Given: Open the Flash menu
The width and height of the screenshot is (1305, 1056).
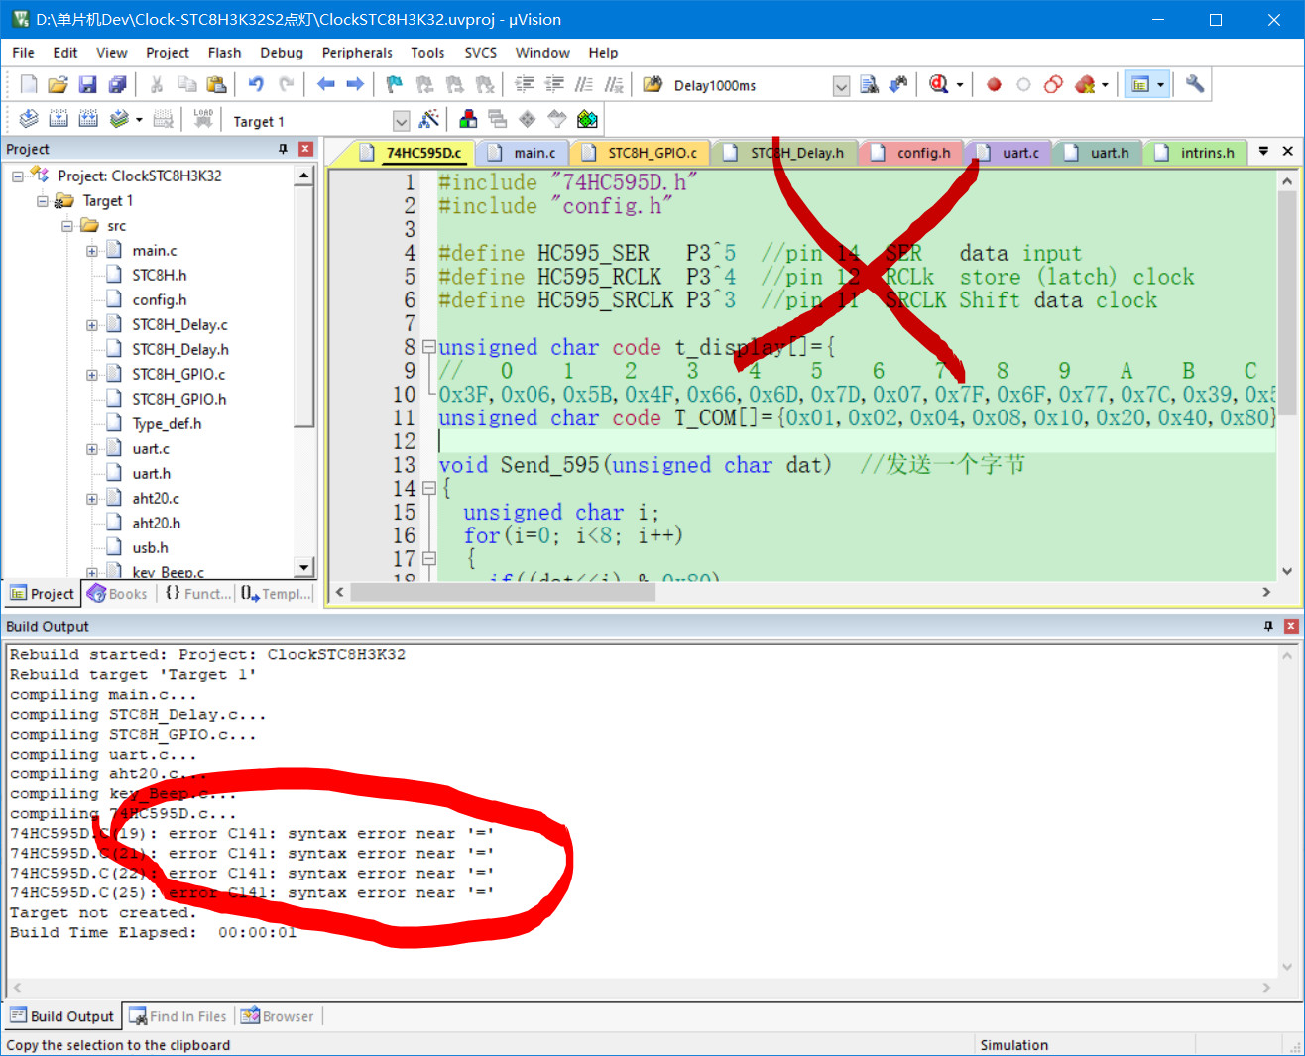Looking at the screenshot, I should (224, 53).
